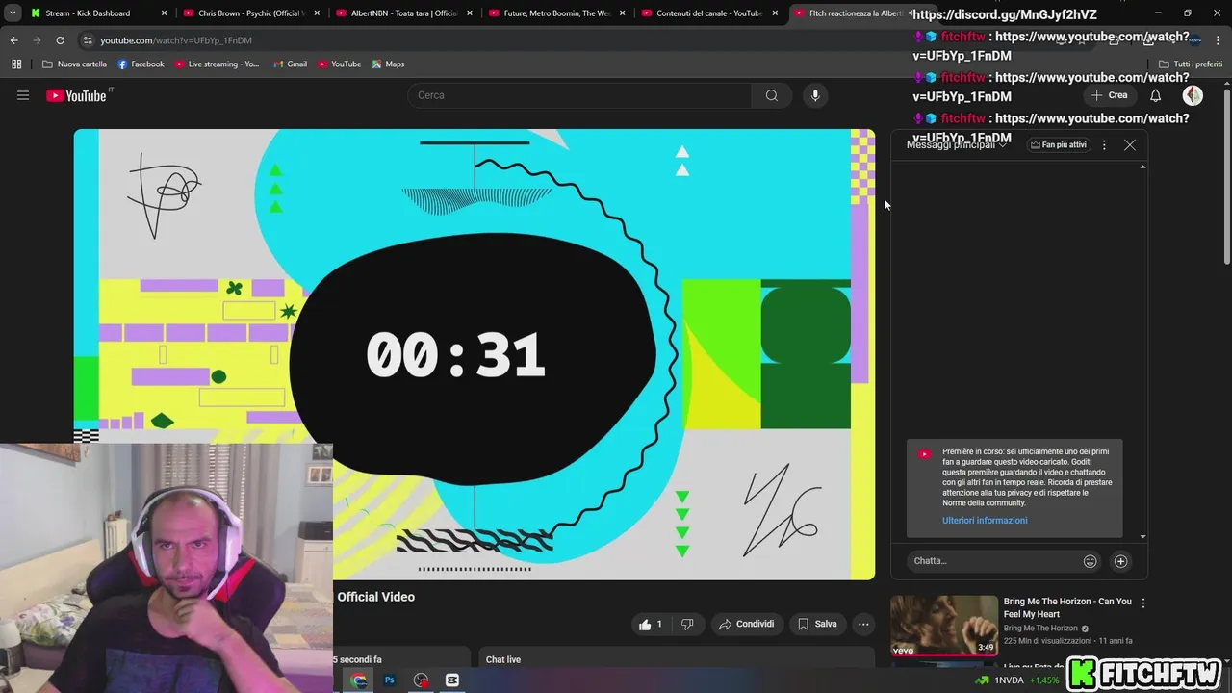
Task: Switch to Chris Brown - Psychic tab
Action: coord(251,13)
